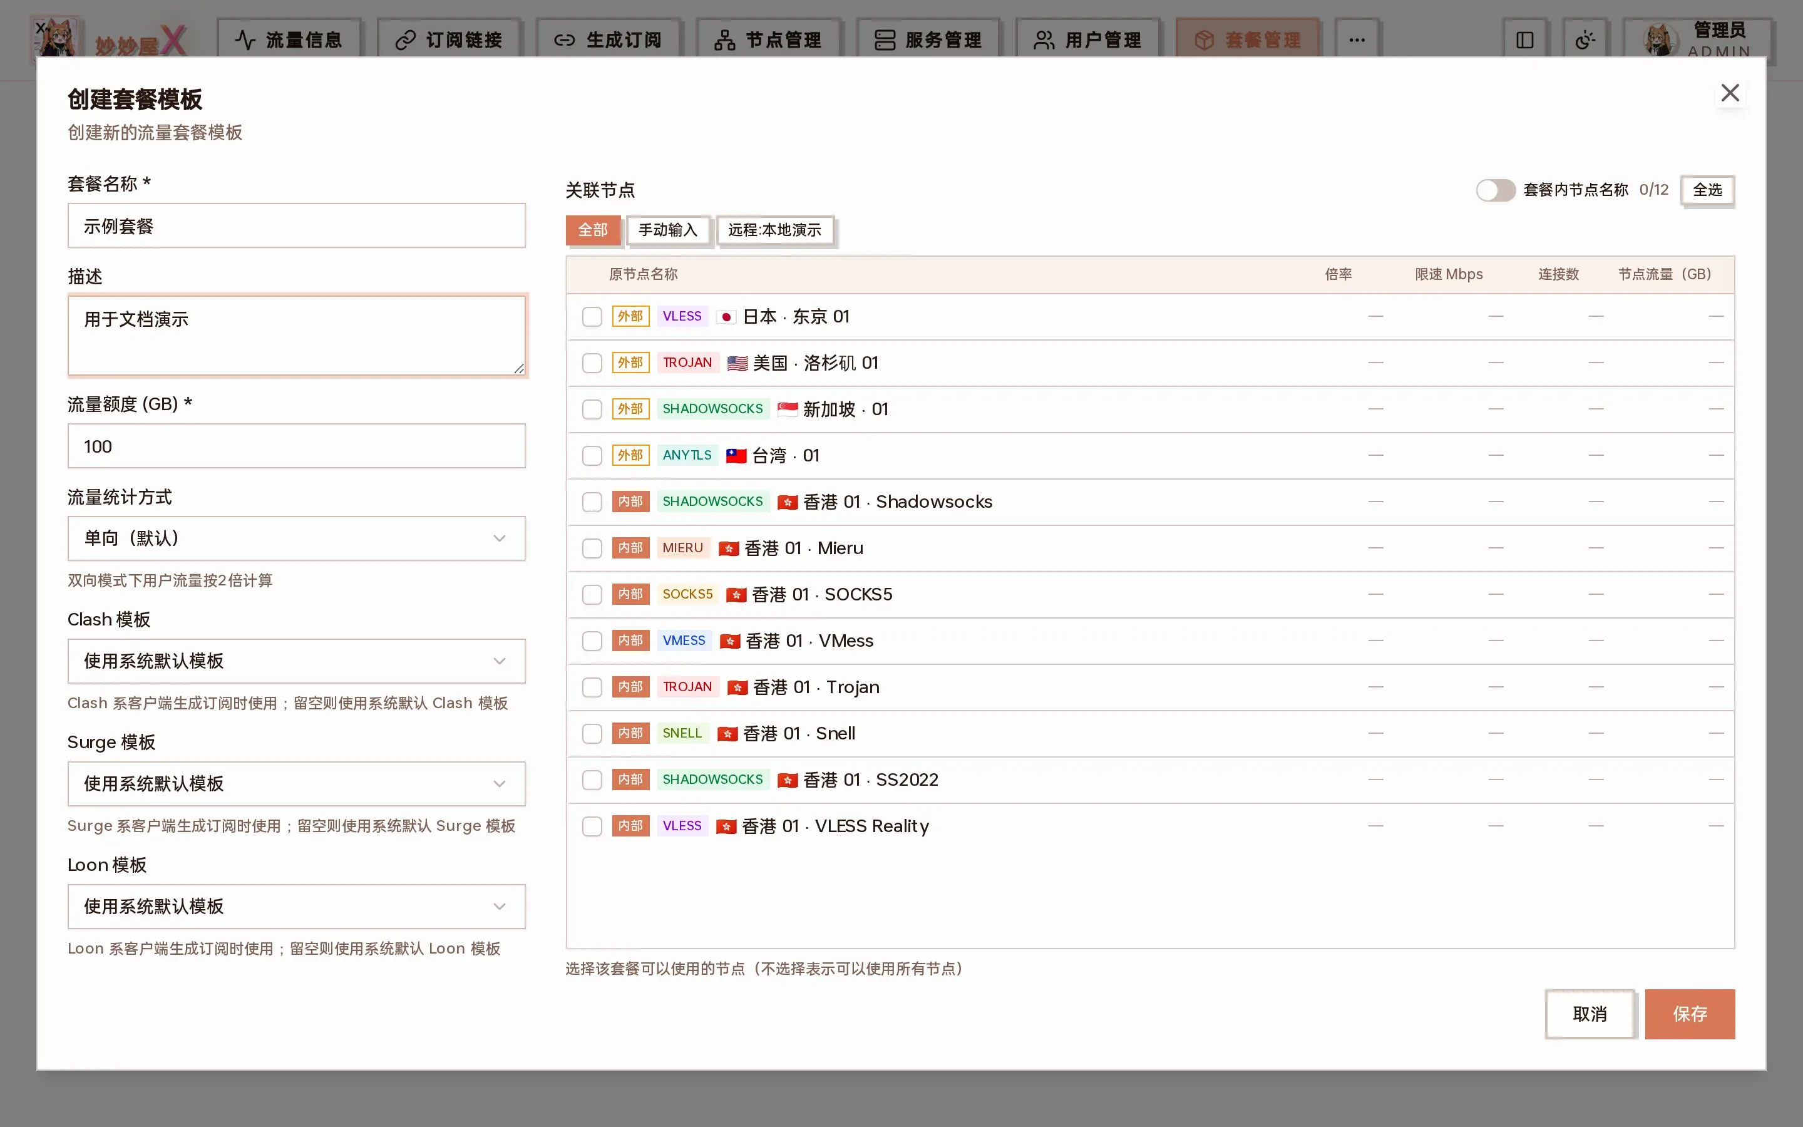Select the 全部 filter tab

[x=593, y=230]
